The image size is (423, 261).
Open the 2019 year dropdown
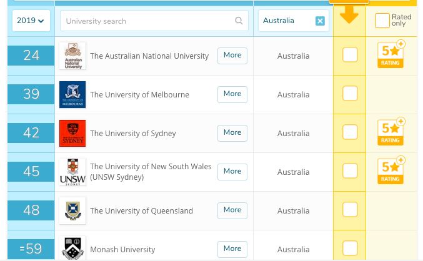(x=31, y=21)
